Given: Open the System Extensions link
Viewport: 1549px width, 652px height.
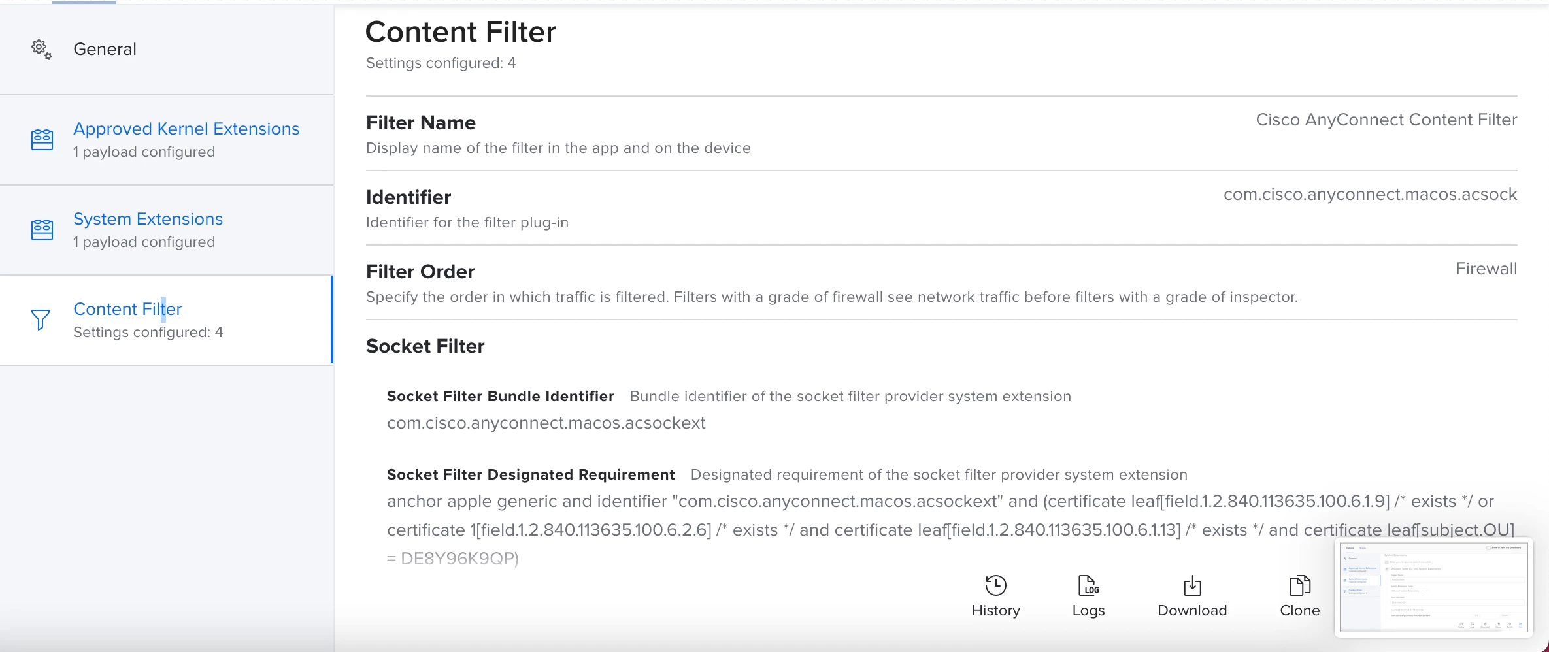Looking at the screenshot, I should [148, 219].
